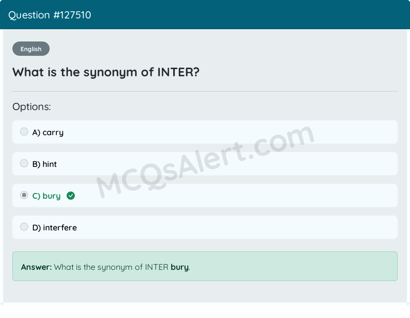The image size is (410, 318).
Task: Click the question title synonym of INTER
Action: pyautogui.click(x=106, y=72)
